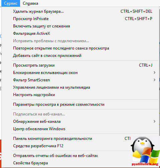Viewport: 160px width, 168px height.
Task: Expand the Обнаружение веб-канала submenu arrow
Action: [154, 121]
